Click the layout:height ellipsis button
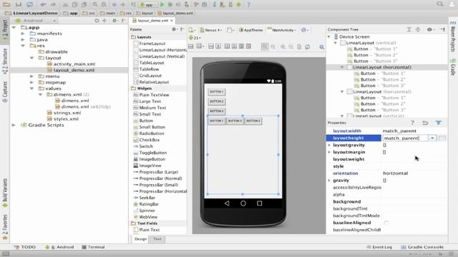The width and height of the screenshot is (458, 257). point(442,138)
